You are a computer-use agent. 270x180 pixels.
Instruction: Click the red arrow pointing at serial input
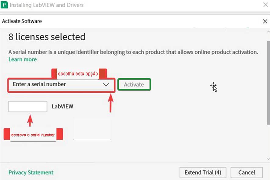[30, 121]
